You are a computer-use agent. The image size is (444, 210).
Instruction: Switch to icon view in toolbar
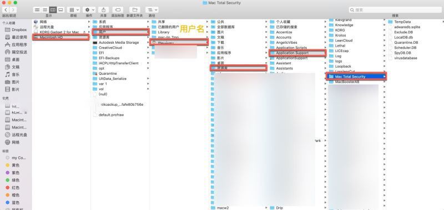37,10
